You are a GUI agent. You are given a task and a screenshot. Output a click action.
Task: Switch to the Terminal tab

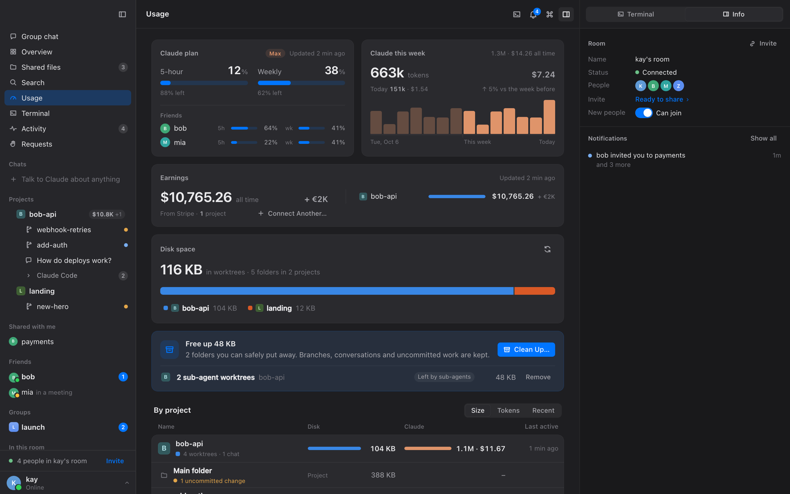pyautogui.click(x=636, y=14)
